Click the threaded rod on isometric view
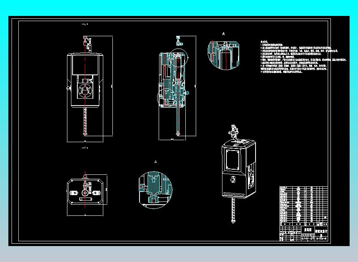 coord(233,210)
